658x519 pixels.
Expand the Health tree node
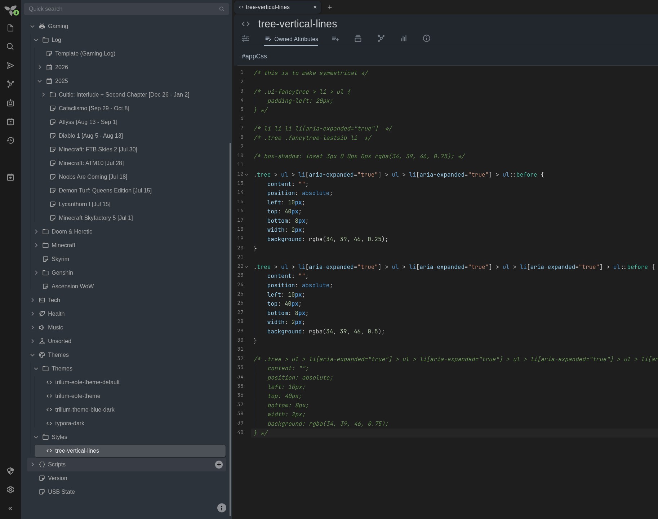32,314
